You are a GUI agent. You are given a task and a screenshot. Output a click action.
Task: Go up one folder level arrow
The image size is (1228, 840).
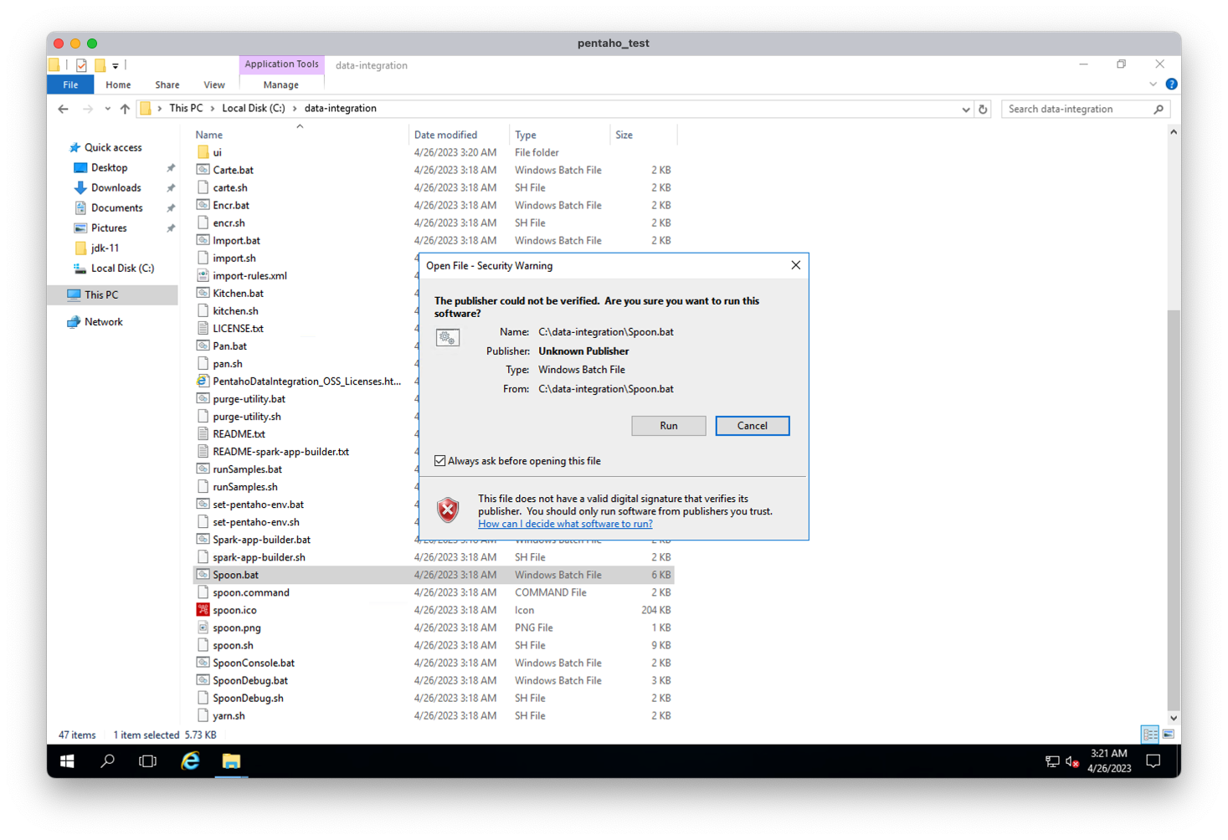125,109
